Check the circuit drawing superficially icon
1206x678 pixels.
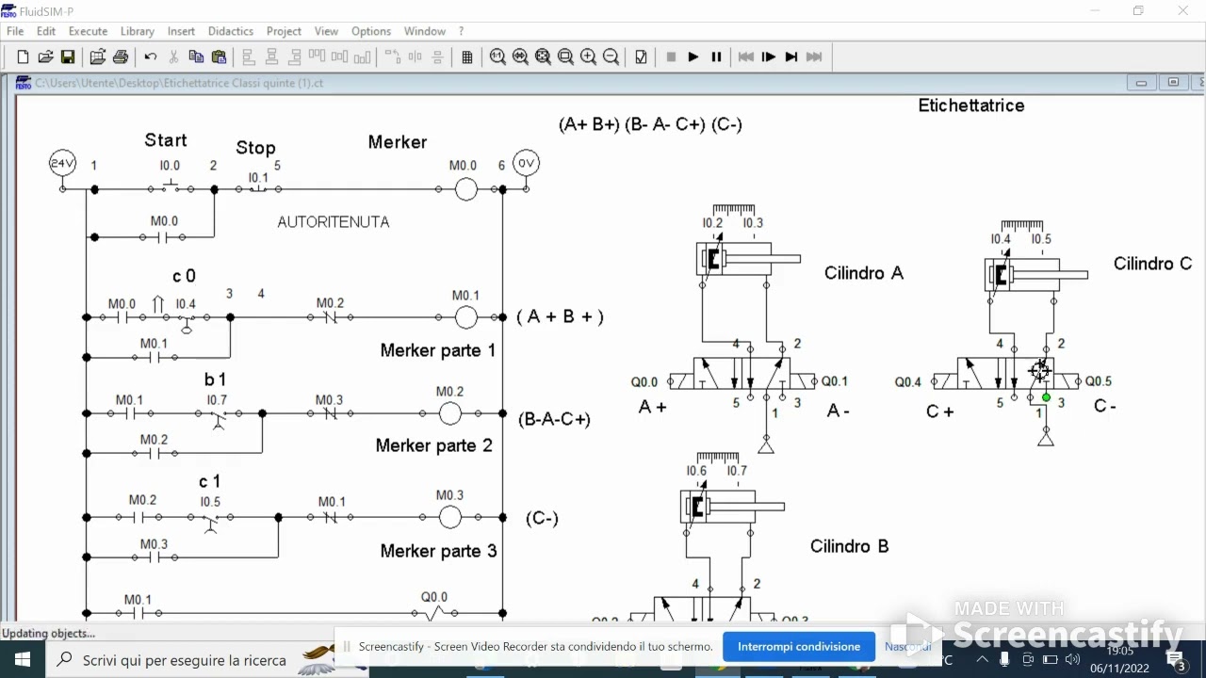(x=641, y=57)
